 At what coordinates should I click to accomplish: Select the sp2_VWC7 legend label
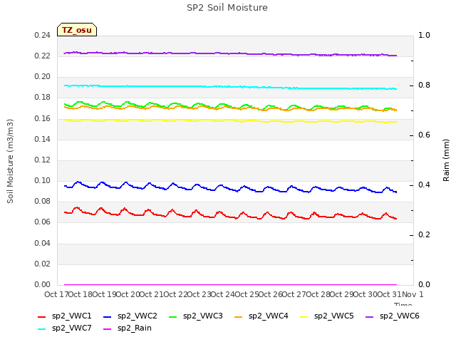[x=71, y=328]
